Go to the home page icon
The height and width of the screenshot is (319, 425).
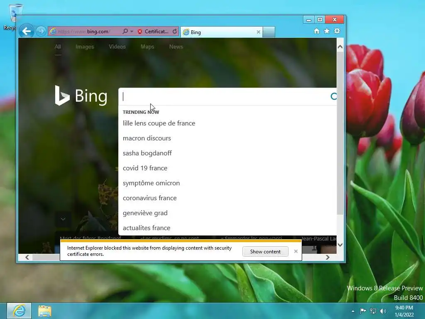tap(317, 31)
